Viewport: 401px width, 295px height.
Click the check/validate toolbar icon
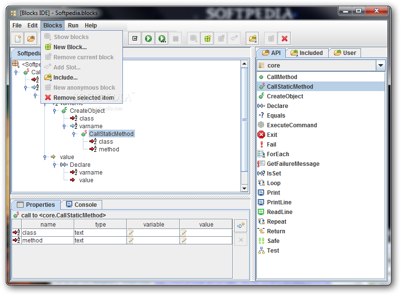pyautogui.click(x=135, y=39)
